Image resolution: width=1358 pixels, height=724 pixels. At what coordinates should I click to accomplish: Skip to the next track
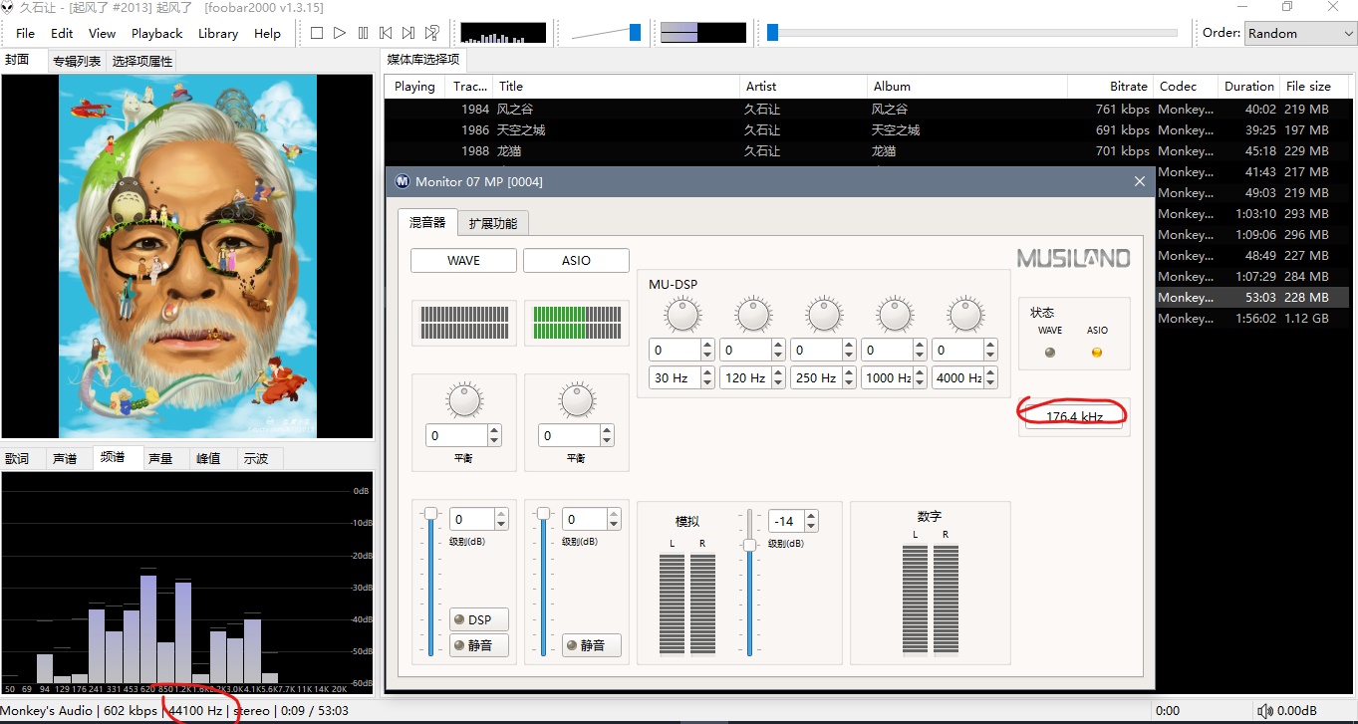point(408,33)
